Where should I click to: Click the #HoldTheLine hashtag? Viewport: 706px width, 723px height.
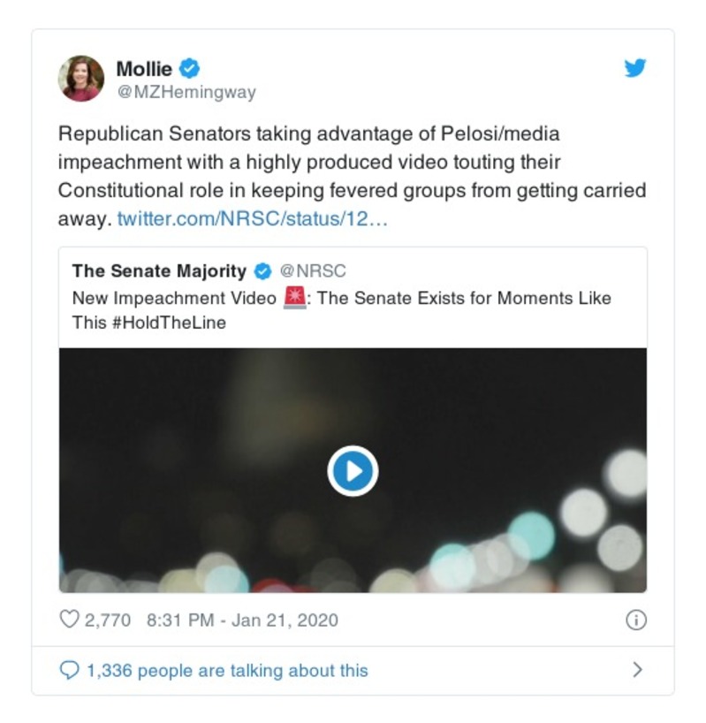click(x=168, y=323)
